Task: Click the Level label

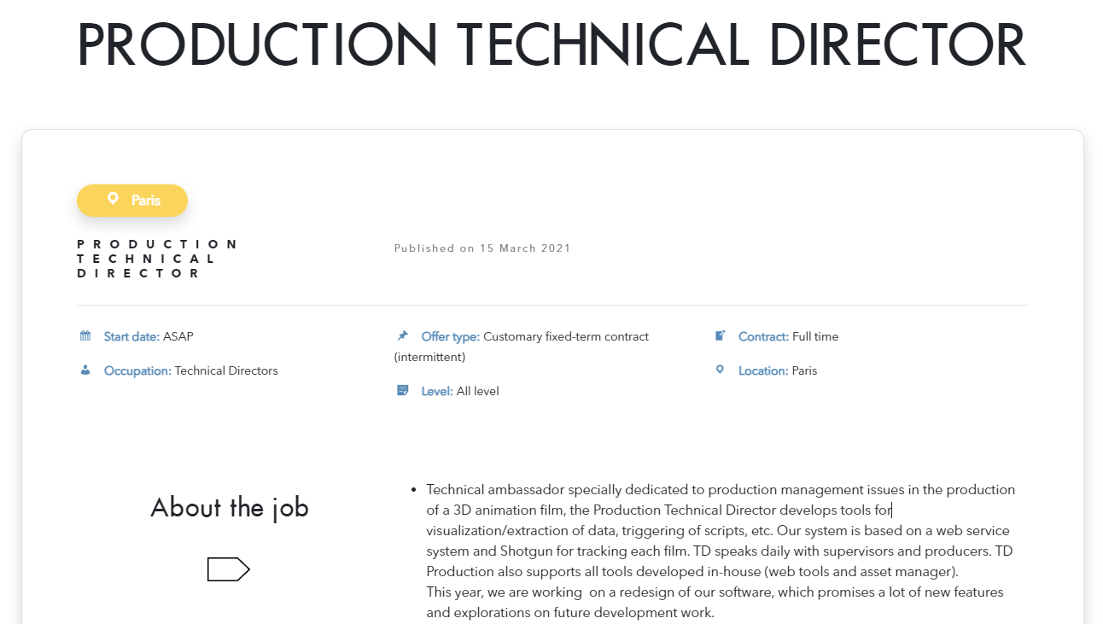Action: (x=437, y=391)
